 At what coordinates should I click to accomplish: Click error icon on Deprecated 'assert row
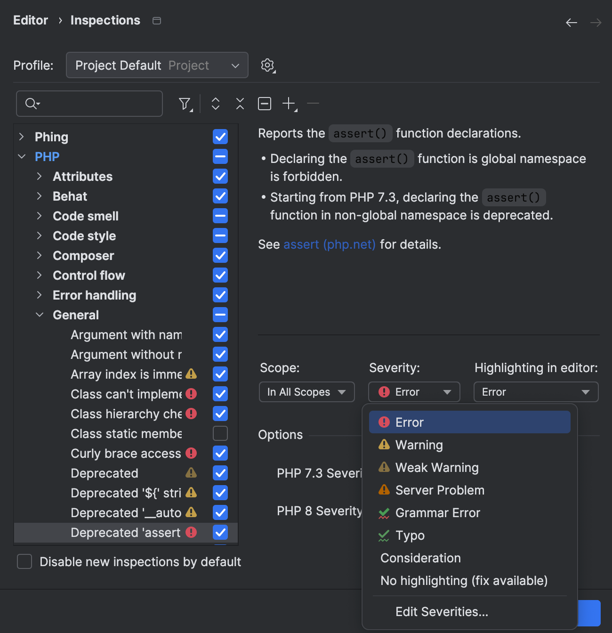click(191, 532)
